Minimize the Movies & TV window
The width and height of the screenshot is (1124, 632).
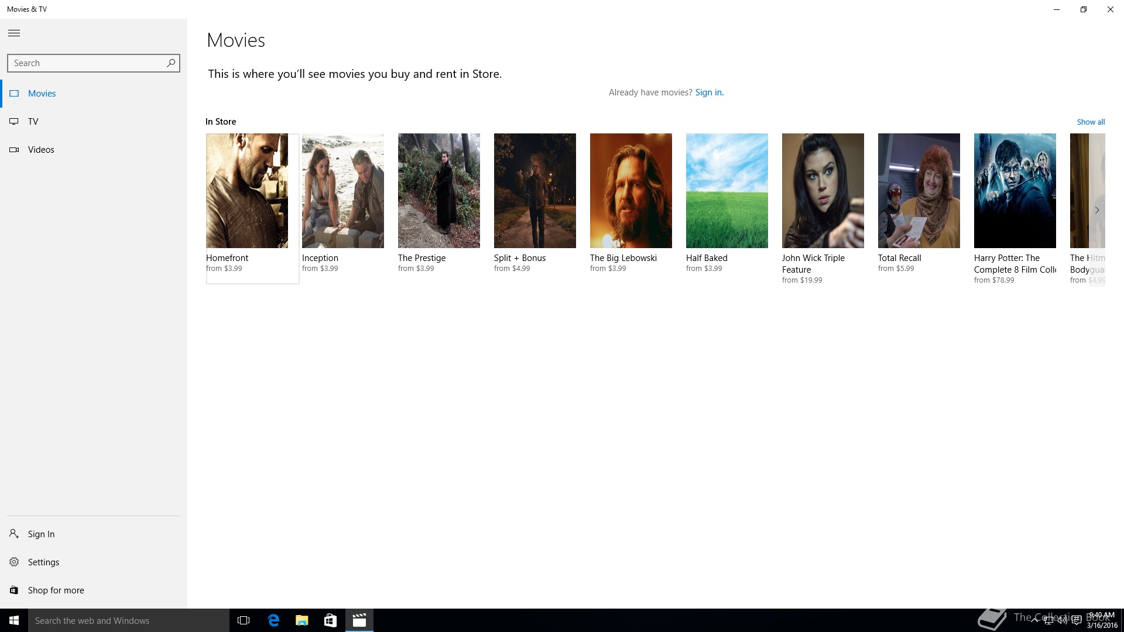pos(1057,9)
